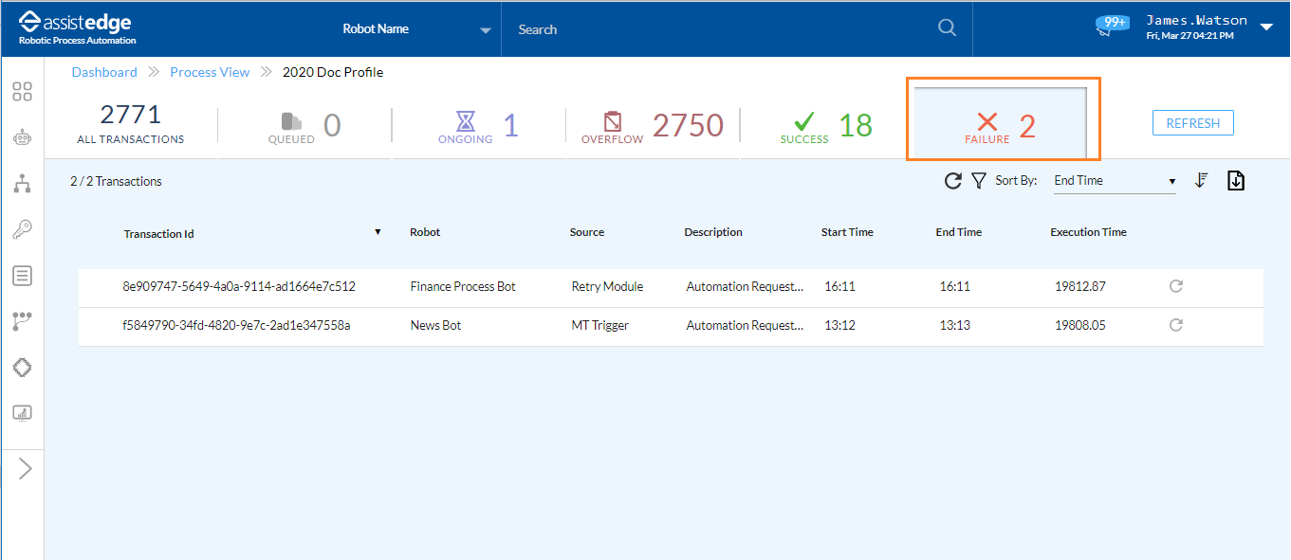The height and width of the screenshot is (560, 1291).
Task: Click the AssistEdge logo
Action: pyautogui.click(x=77, y=27)
